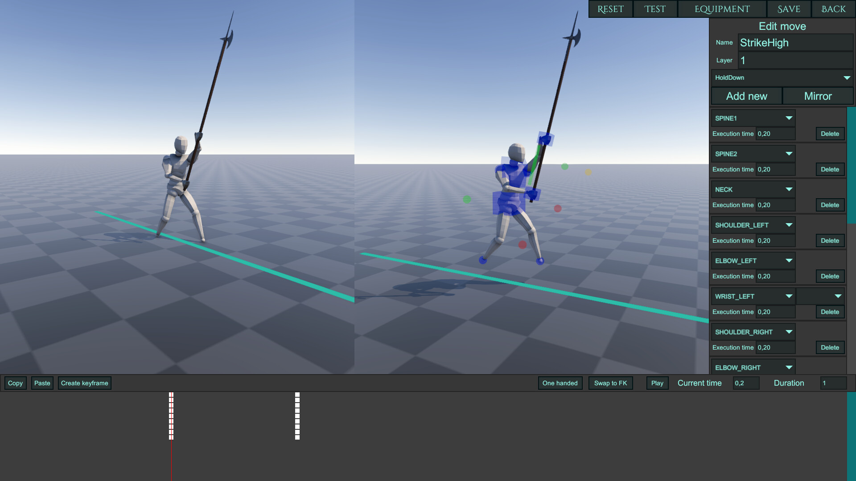Toggle the One handed option

[x=560, y=383]
